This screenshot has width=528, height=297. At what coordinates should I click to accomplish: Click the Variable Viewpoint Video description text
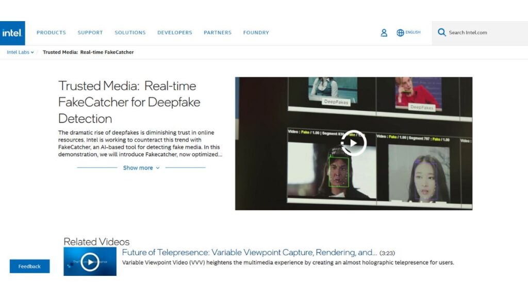pos(288,262)
